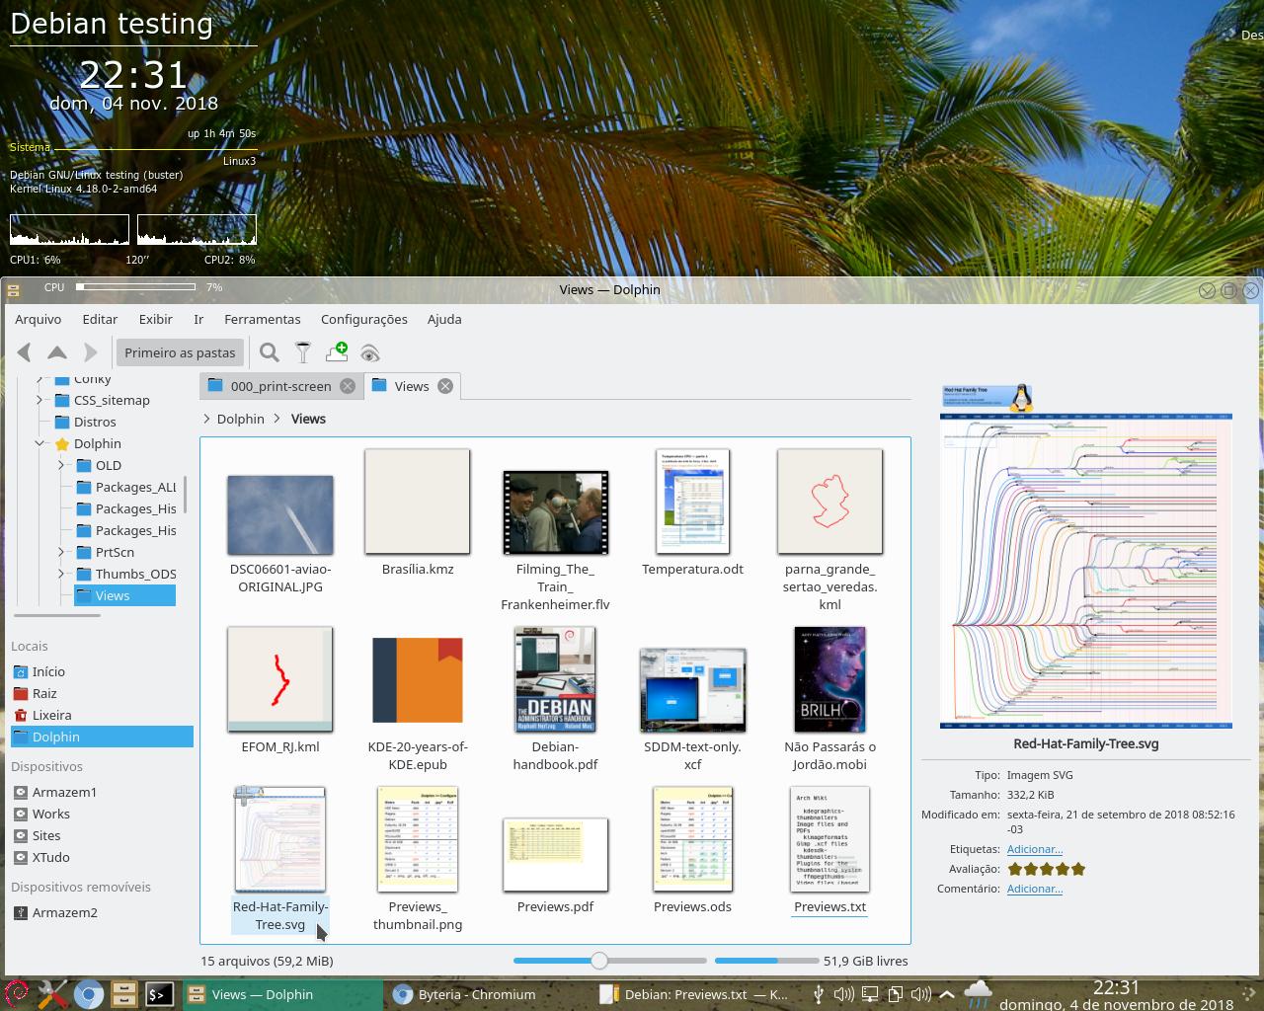Click the weather cloud icon in tray
The height and width of the screenshot is (1011, 1264).
click(977, 992)
